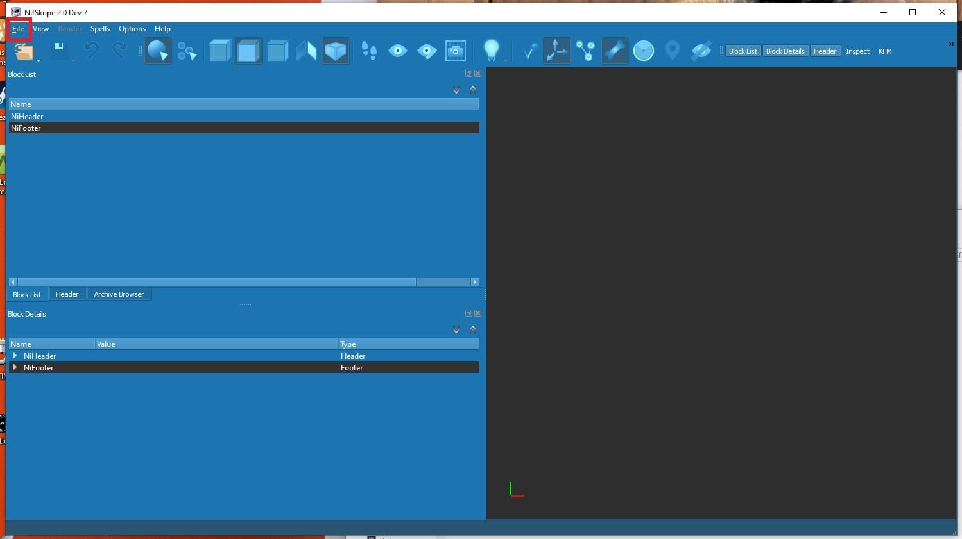Open the Lighting bulb dropdown arrow

point(506,60)
